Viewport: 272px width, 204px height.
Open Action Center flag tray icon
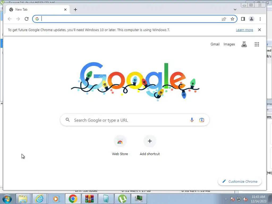coord(232,199)
